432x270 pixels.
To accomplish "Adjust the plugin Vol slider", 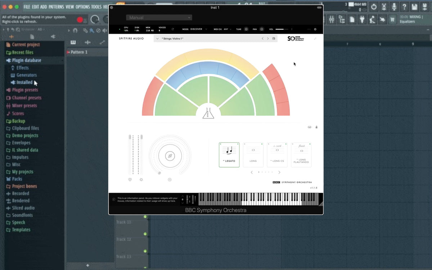I will (282, 29).
